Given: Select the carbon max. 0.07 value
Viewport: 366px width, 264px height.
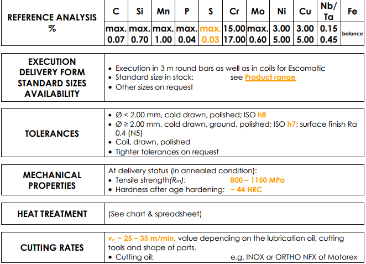Looking at the screenshot, I should click(116, 34).
